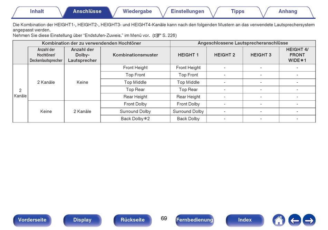Click the HEIGHT 4/FRONT WIDE header
The width and height of the screenshot is (328, 230).
[x=297, y=55]
